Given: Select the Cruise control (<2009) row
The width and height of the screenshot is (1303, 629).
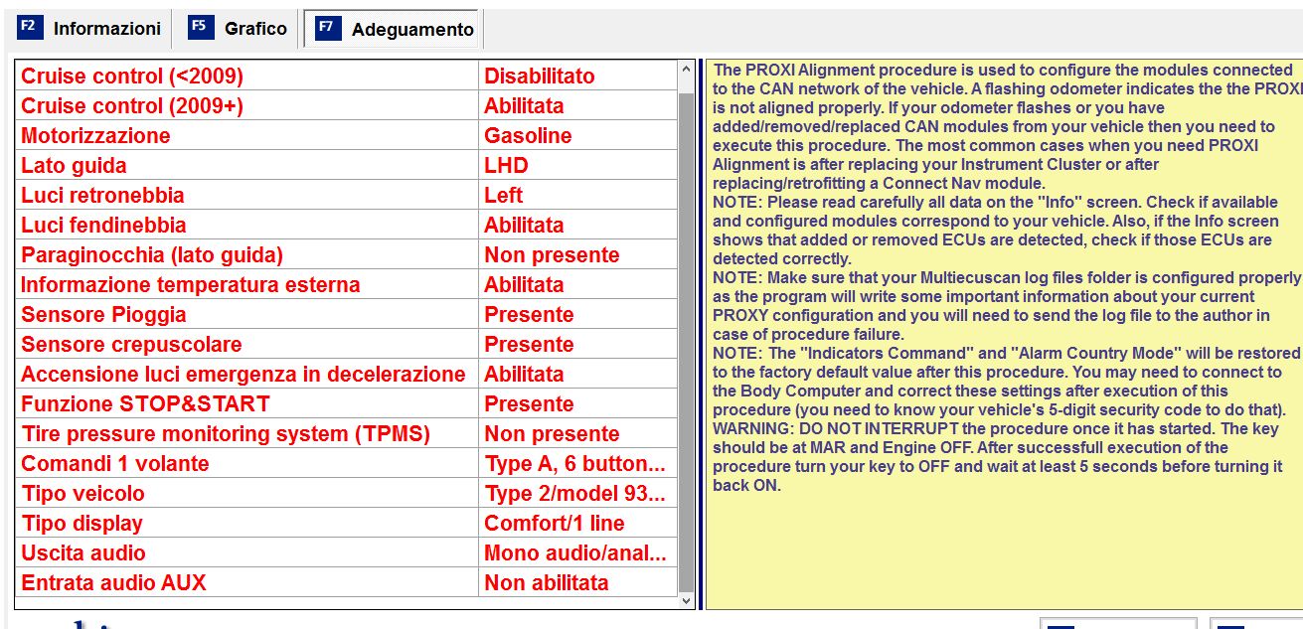Looking at the screenshot, I should pos(346,76).
